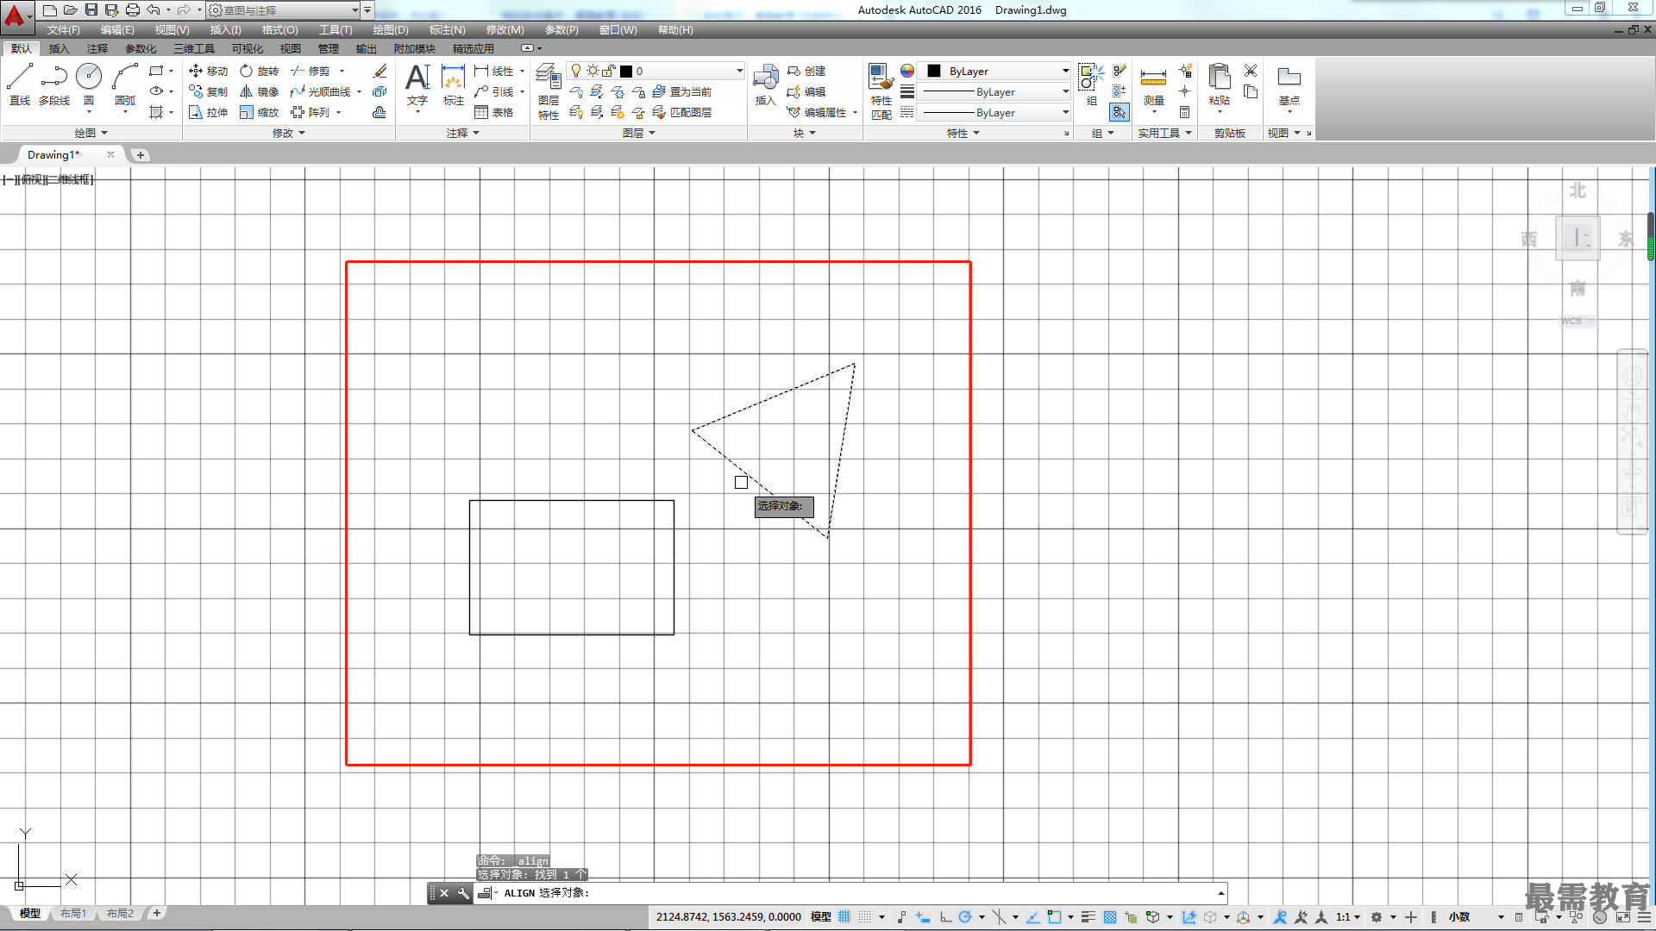
Task: Click the 线性 dimension button
Action: [x=494, y=71]
